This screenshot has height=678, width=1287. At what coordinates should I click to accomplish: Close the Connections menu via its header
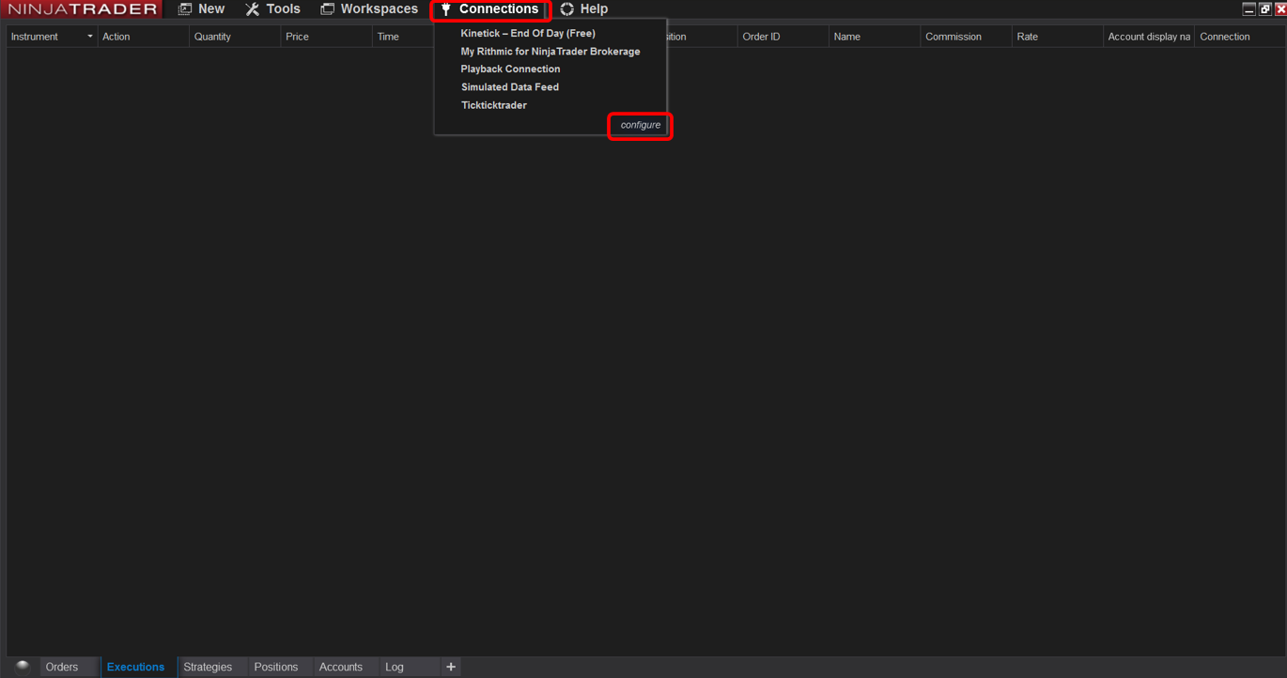click(489, 8)
